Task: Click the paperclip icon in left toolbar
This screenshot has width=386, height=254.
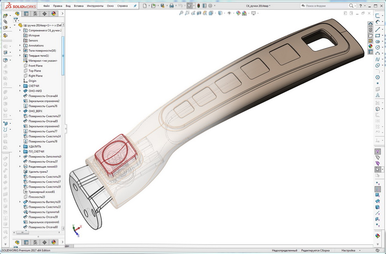Action: pyautogui.click(x=6, y=21)
